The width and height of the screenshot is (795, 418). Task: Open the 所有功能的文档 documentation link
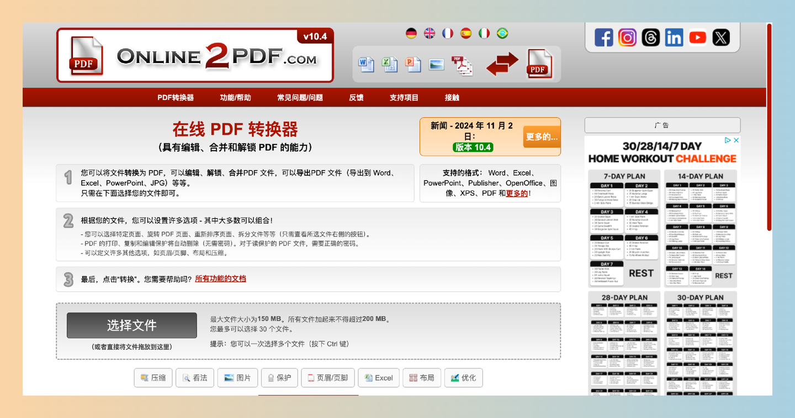tap(220, 279)
